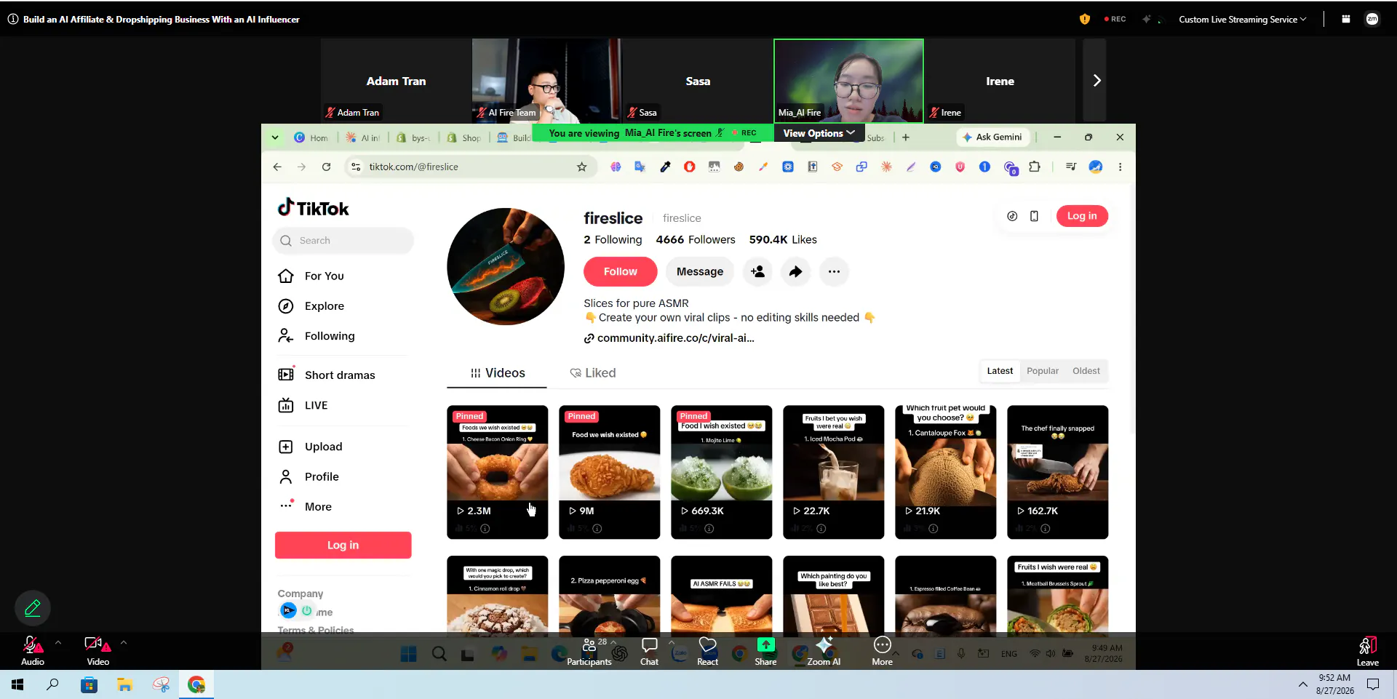This screenshot has height=699, width=1397.
Task: Open the browser Extensions puzzle icon
Action: point(1035,167)
